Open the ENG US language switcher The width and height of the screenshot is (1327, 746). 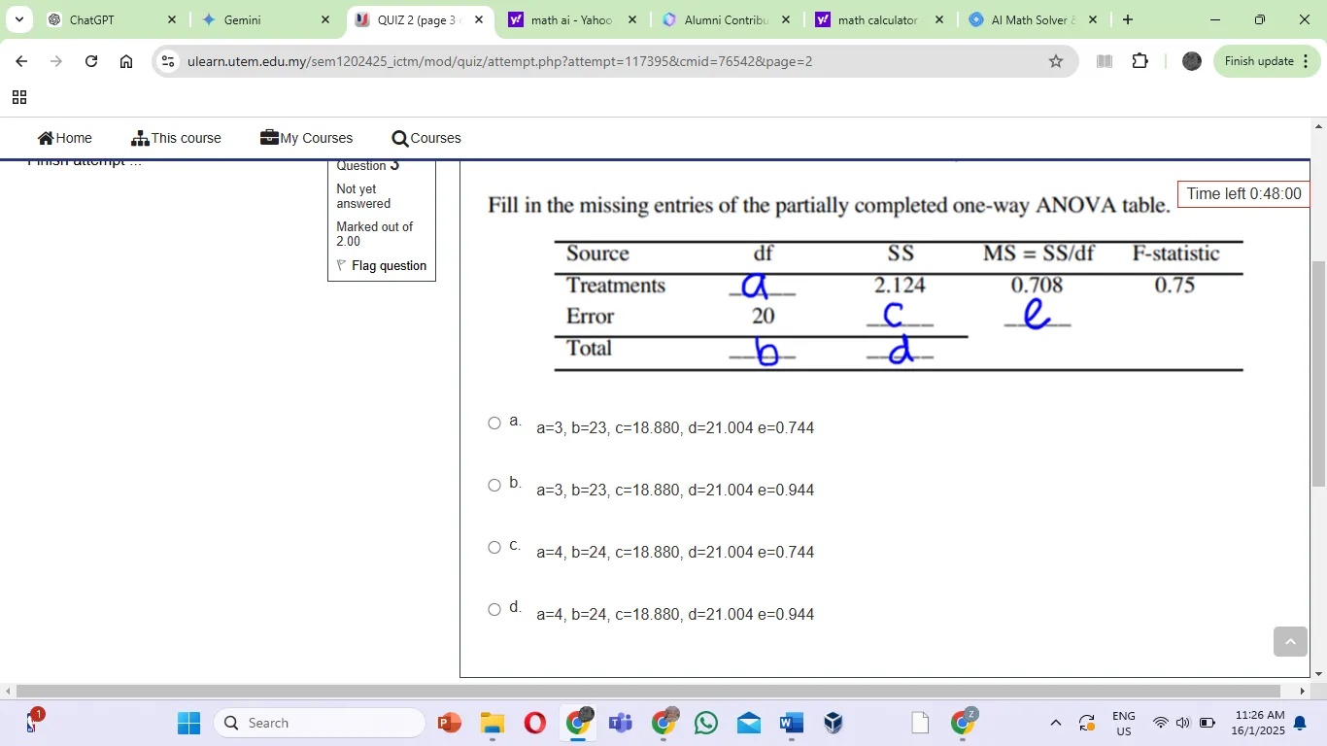1123,723
